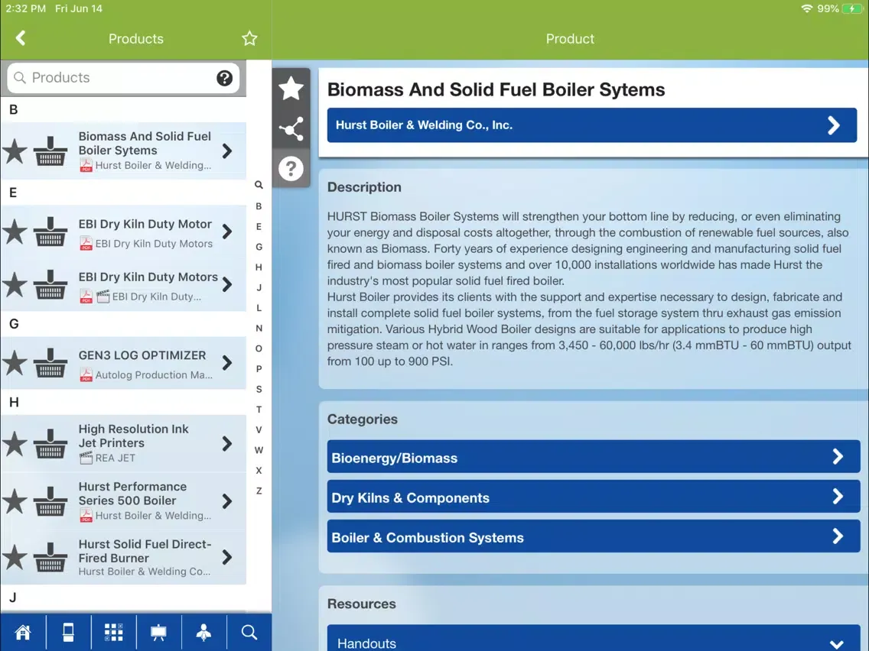869x651 pixels.
Task: Jump to letter J in index
Action: (x=259, y=288)
